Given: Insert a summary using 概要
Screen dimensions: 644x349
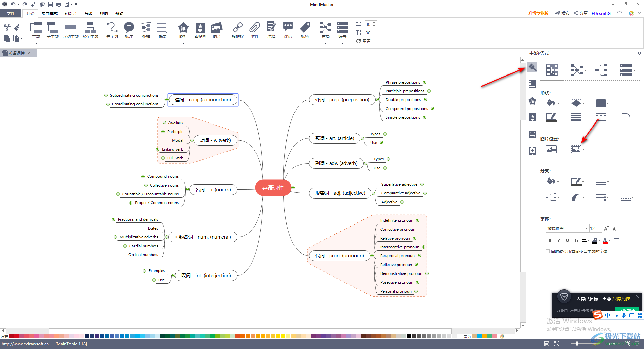Looking at the screenshot, I should 163,30.
